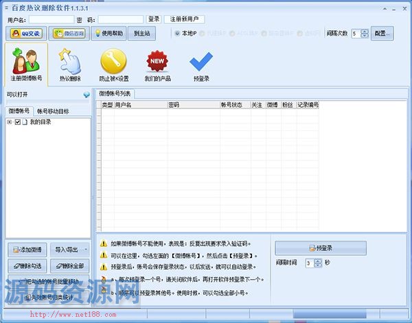
Task: Click the 粉丝 column header
Action: click(x=289, y=105)
